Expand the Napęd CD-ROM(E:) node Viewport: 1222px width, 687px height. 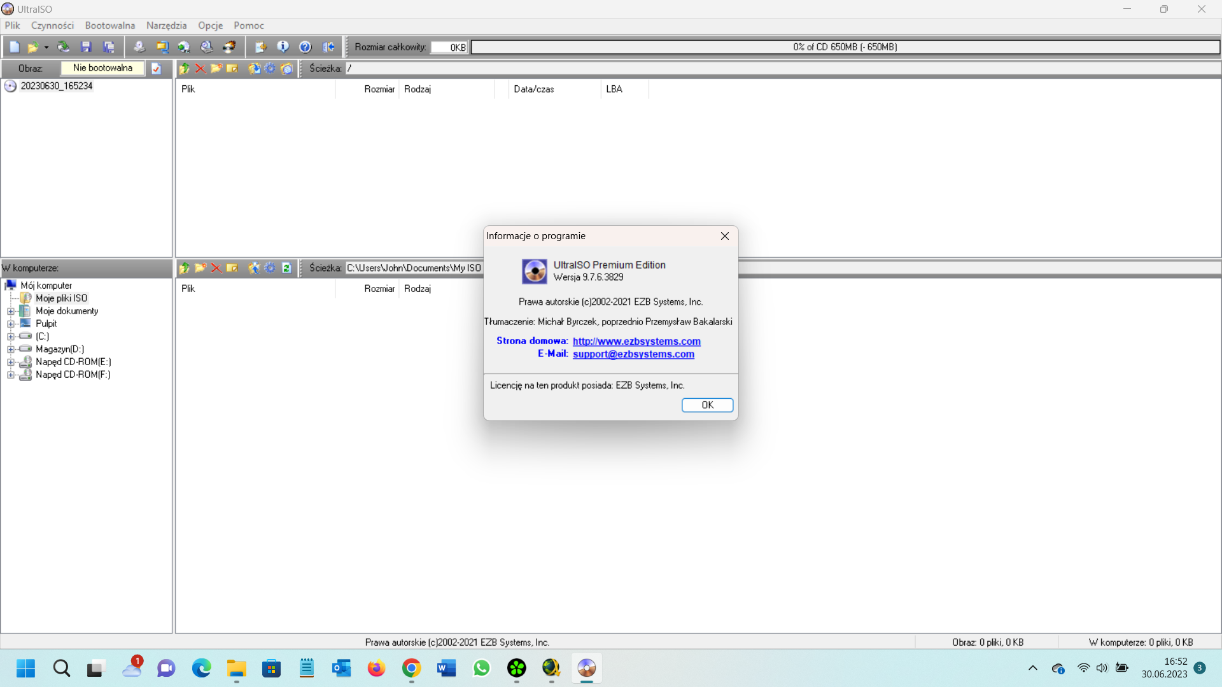[x=10, y=363]
